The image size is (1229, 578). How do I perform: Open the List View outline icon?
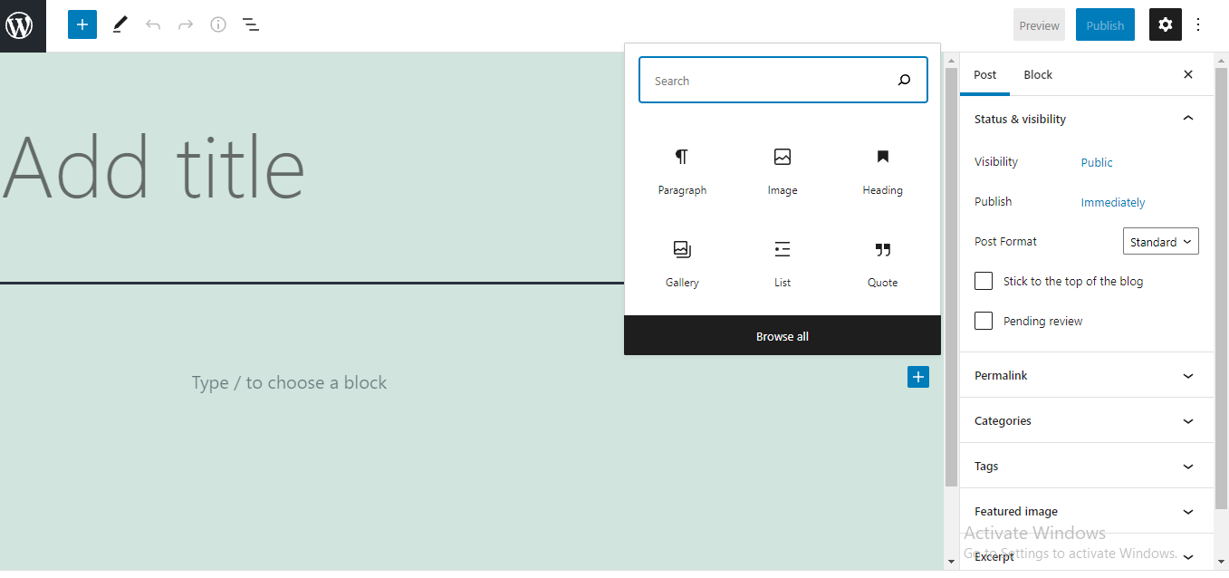coord(251,25)
